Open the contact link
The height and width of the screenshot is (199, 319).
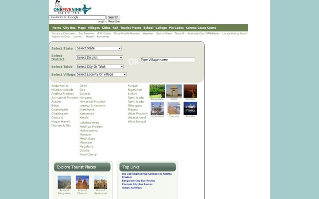[78, 37]
